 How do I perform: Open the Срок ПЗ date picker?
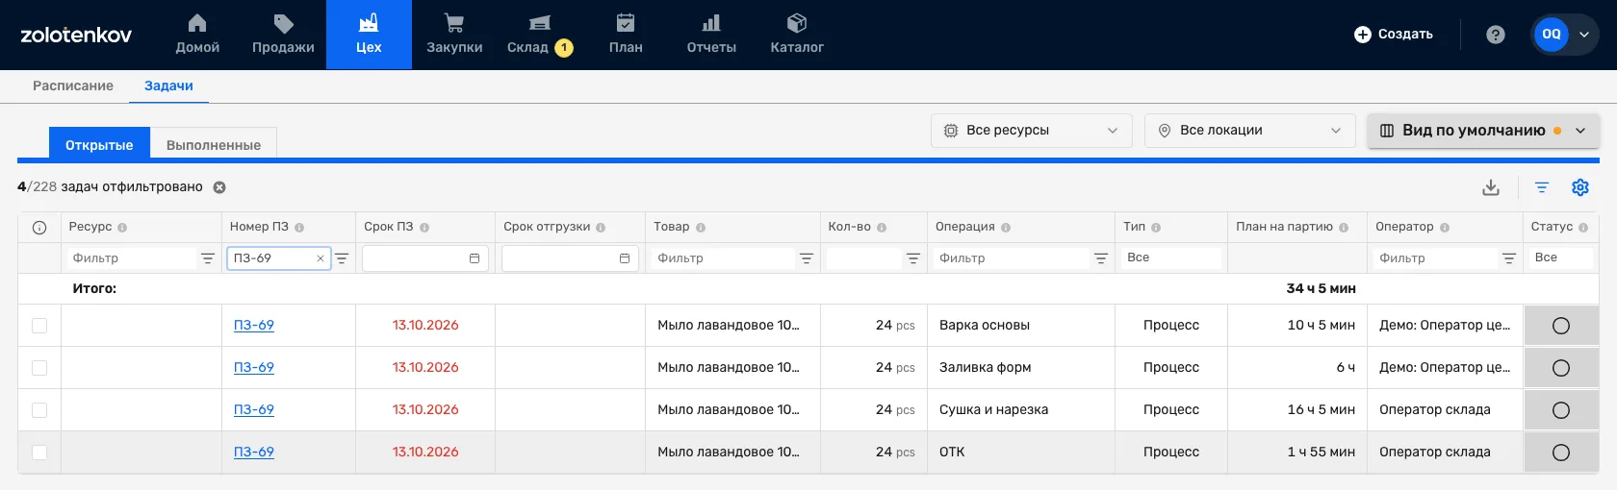click(475, 258)
